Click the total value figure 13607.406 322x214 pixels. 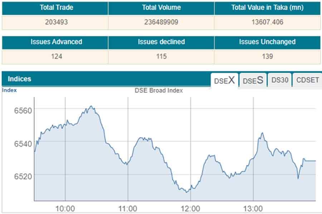pyautogui.click(x=267, y=22)
